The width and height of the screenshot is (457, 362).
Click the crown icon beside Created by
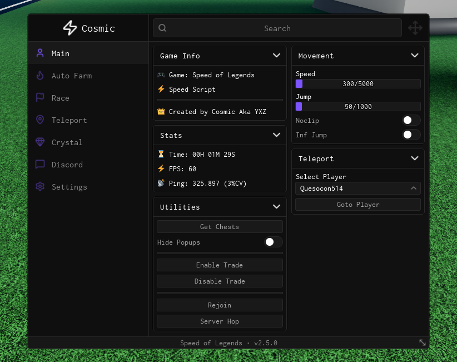161,111
